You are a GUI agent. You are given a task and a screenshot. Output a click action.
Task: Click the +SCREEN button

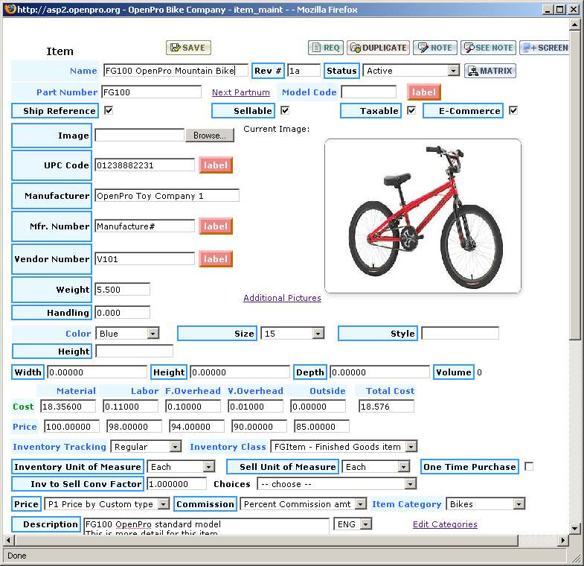[545, 48]
